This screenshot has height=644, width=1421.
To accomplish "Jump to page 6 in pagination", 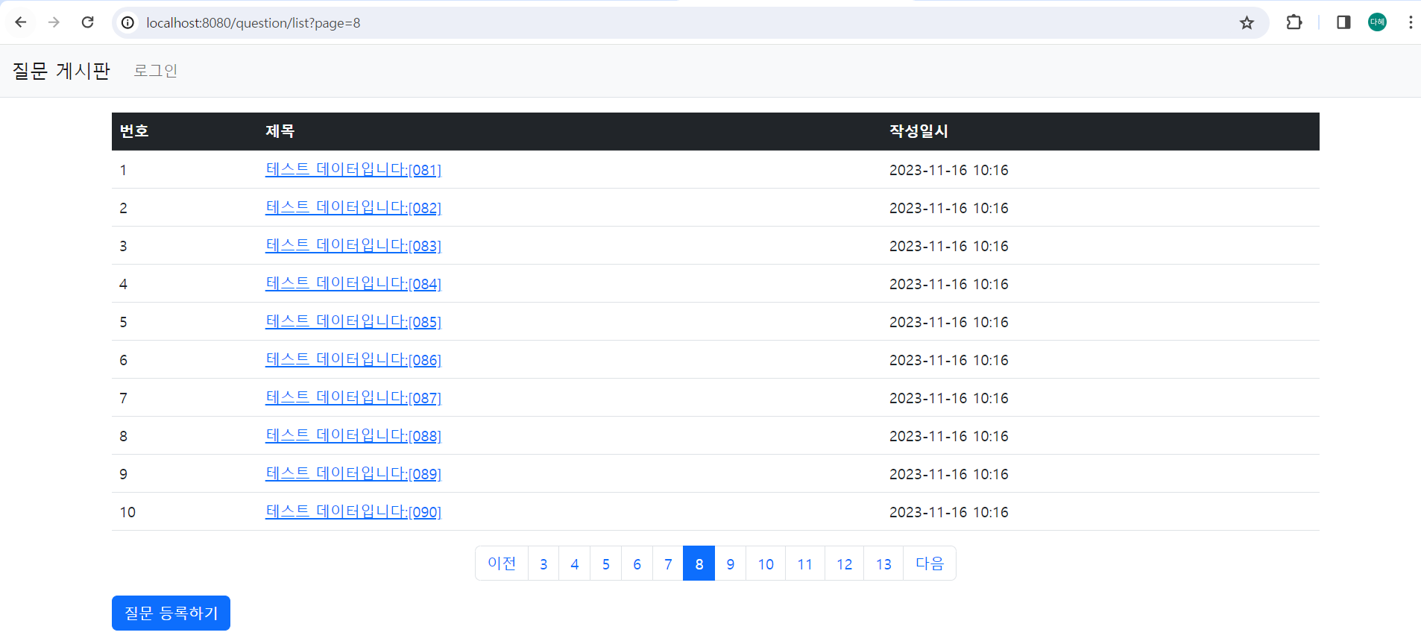I will coord(637,563).
